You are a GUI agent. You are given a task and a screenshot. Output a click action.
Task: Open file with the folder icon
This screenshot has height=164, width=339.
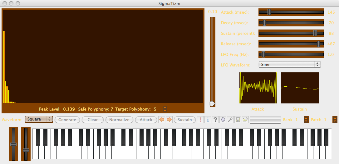click(245, 120)
